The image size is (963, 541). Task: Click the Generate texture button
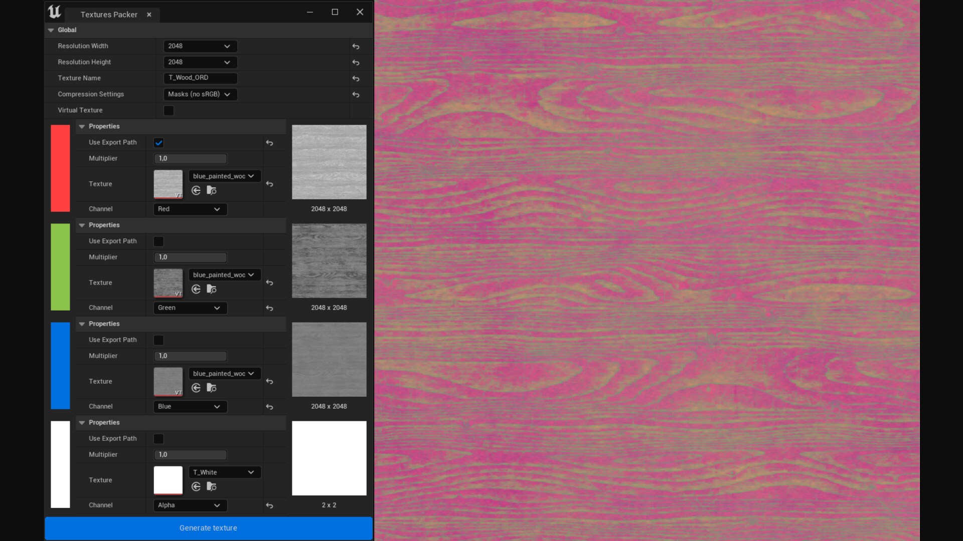(x=208, y=528)
